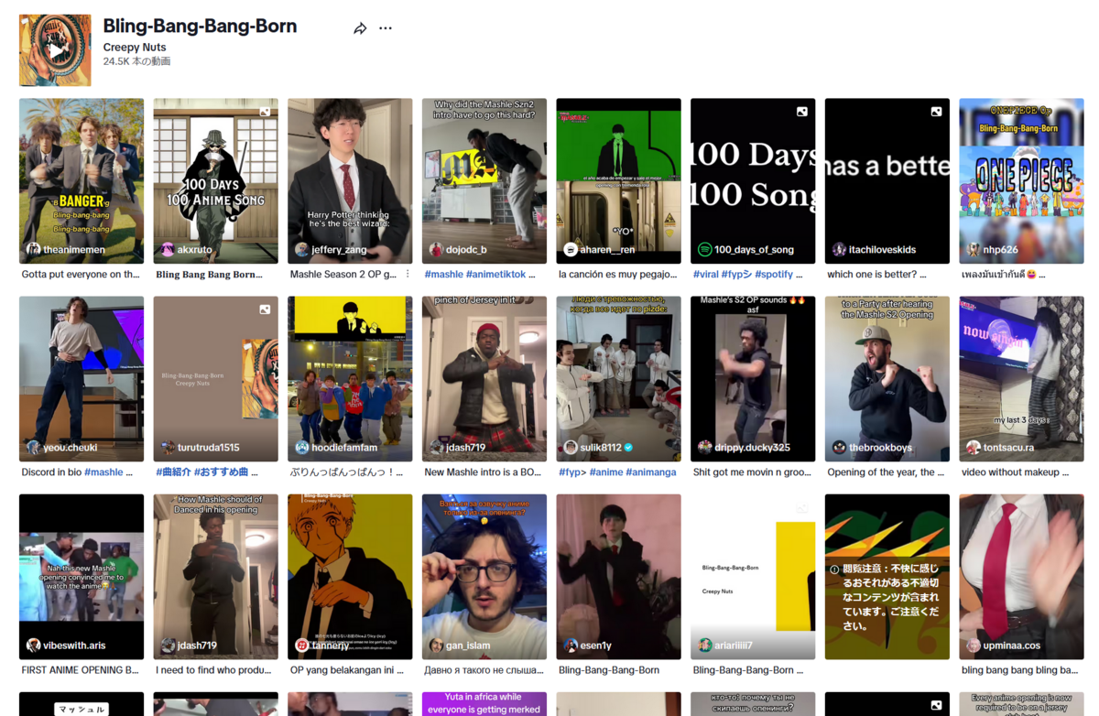Open hoodiefamfam's group dance video
The width and height of the screenshot is (1099, 716).
[x=350, y=378]
